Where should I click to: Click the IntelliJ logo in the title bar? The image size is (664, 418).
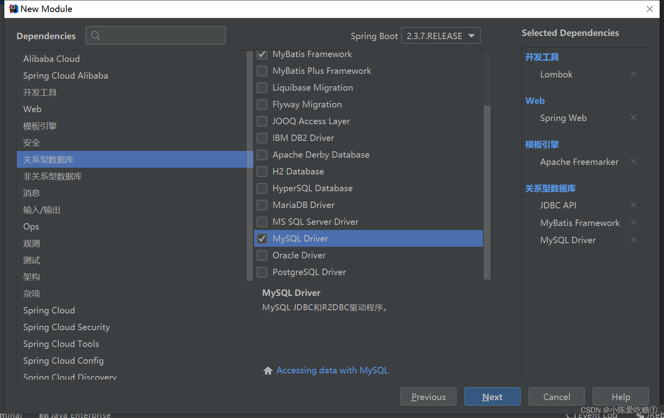coord(13,9)
